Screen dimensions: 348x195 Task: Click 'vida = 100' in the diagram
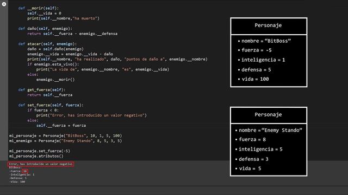tap(255, 79)
